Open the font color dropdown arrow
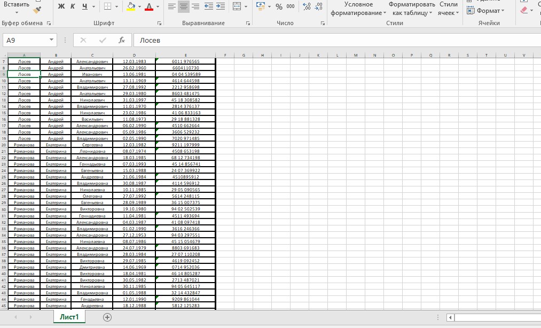The width and height of the screenshot is (541, 328). (x=158, y=6)
